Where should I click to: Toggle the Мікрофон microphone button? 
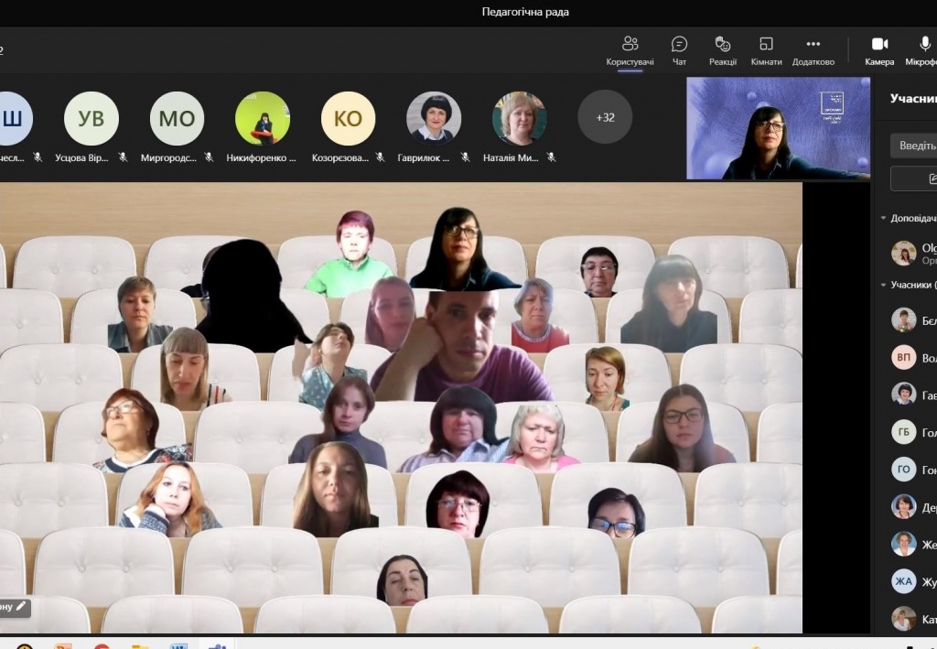924,51
